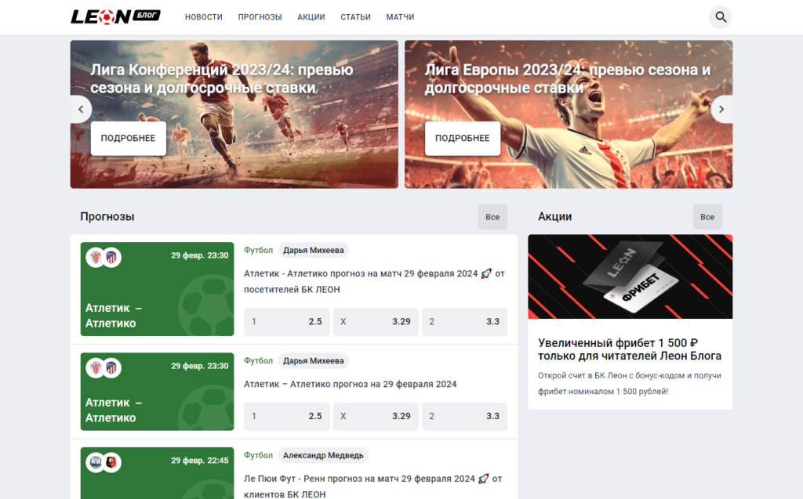This screenshot has height=499, width=803.
Task: Click '29 февр. 22:45' time label
Action: [200, 461]
